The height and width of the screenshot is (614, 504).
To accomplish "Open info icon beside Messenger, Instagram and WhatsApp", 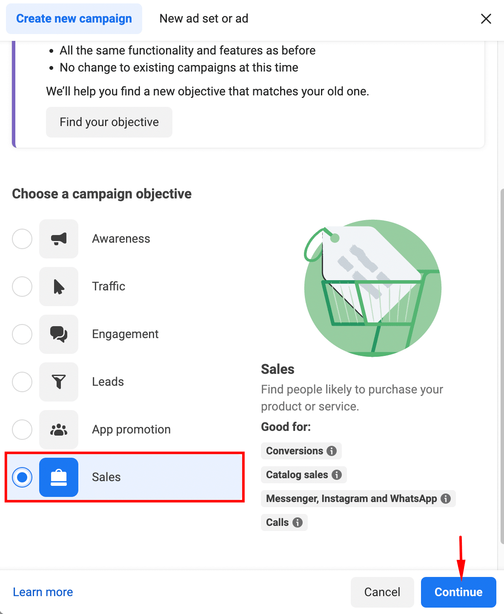I will pos(446,499).
